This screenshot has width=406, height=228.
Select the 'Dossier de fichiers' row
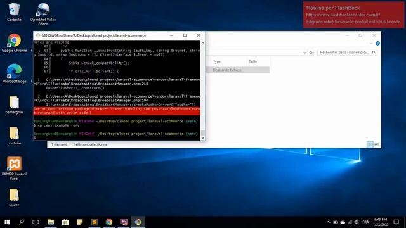coord(238,70)
